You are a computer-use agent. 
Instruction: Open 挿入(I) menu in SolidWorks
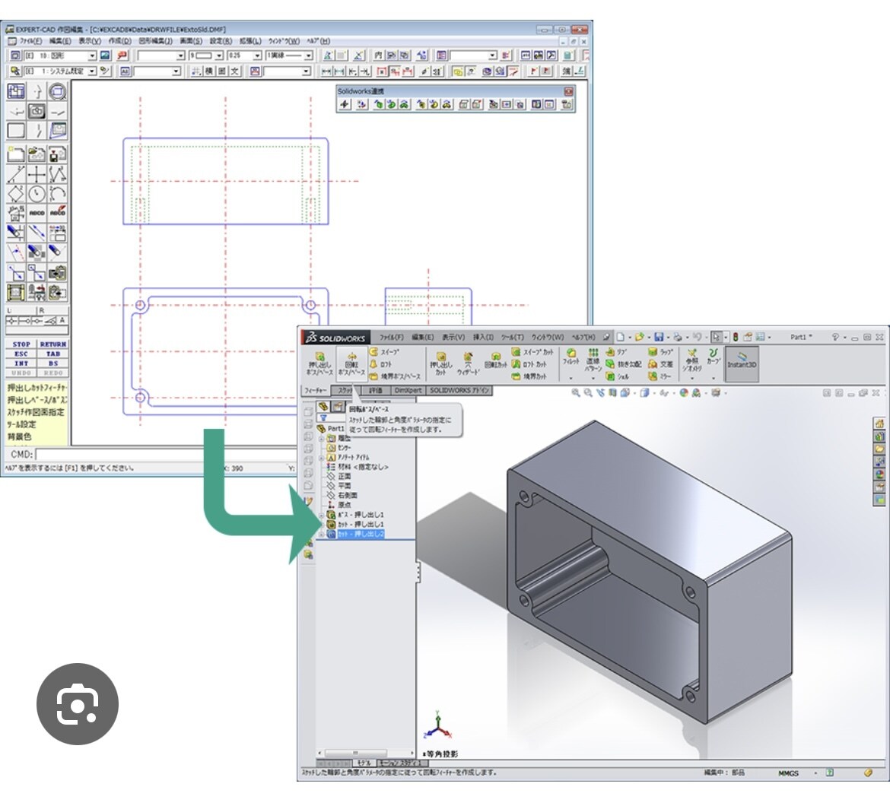483,337
